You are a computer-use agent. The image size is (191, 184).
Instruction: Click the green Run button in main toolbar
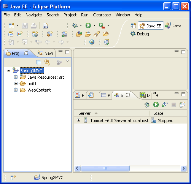tap(88, 25)
